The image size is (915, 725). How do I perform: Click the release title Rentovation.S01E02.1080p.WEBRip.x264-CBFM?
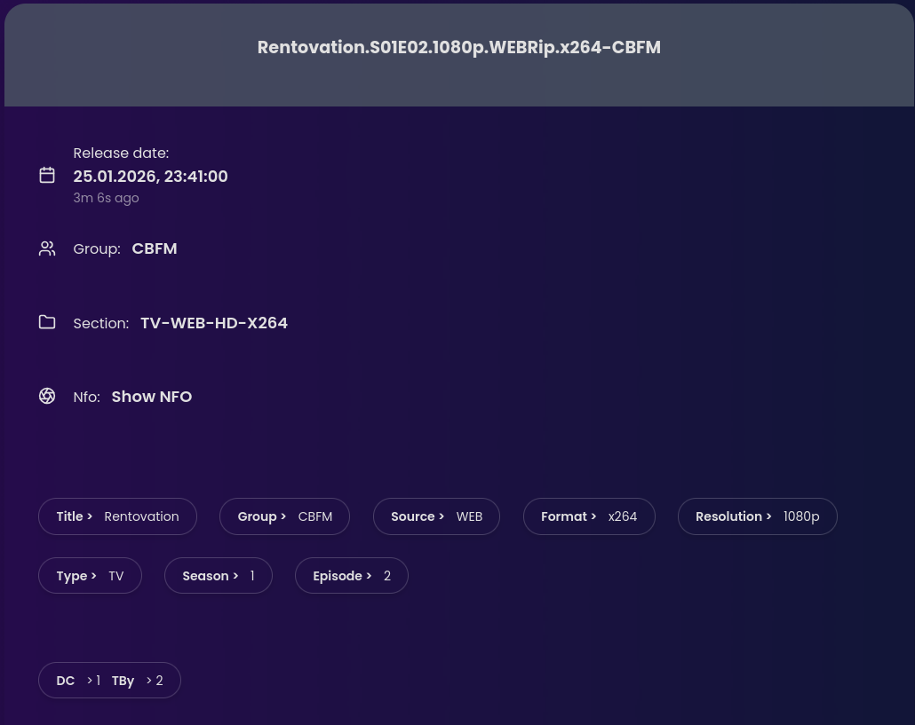(x=459, y=47)
